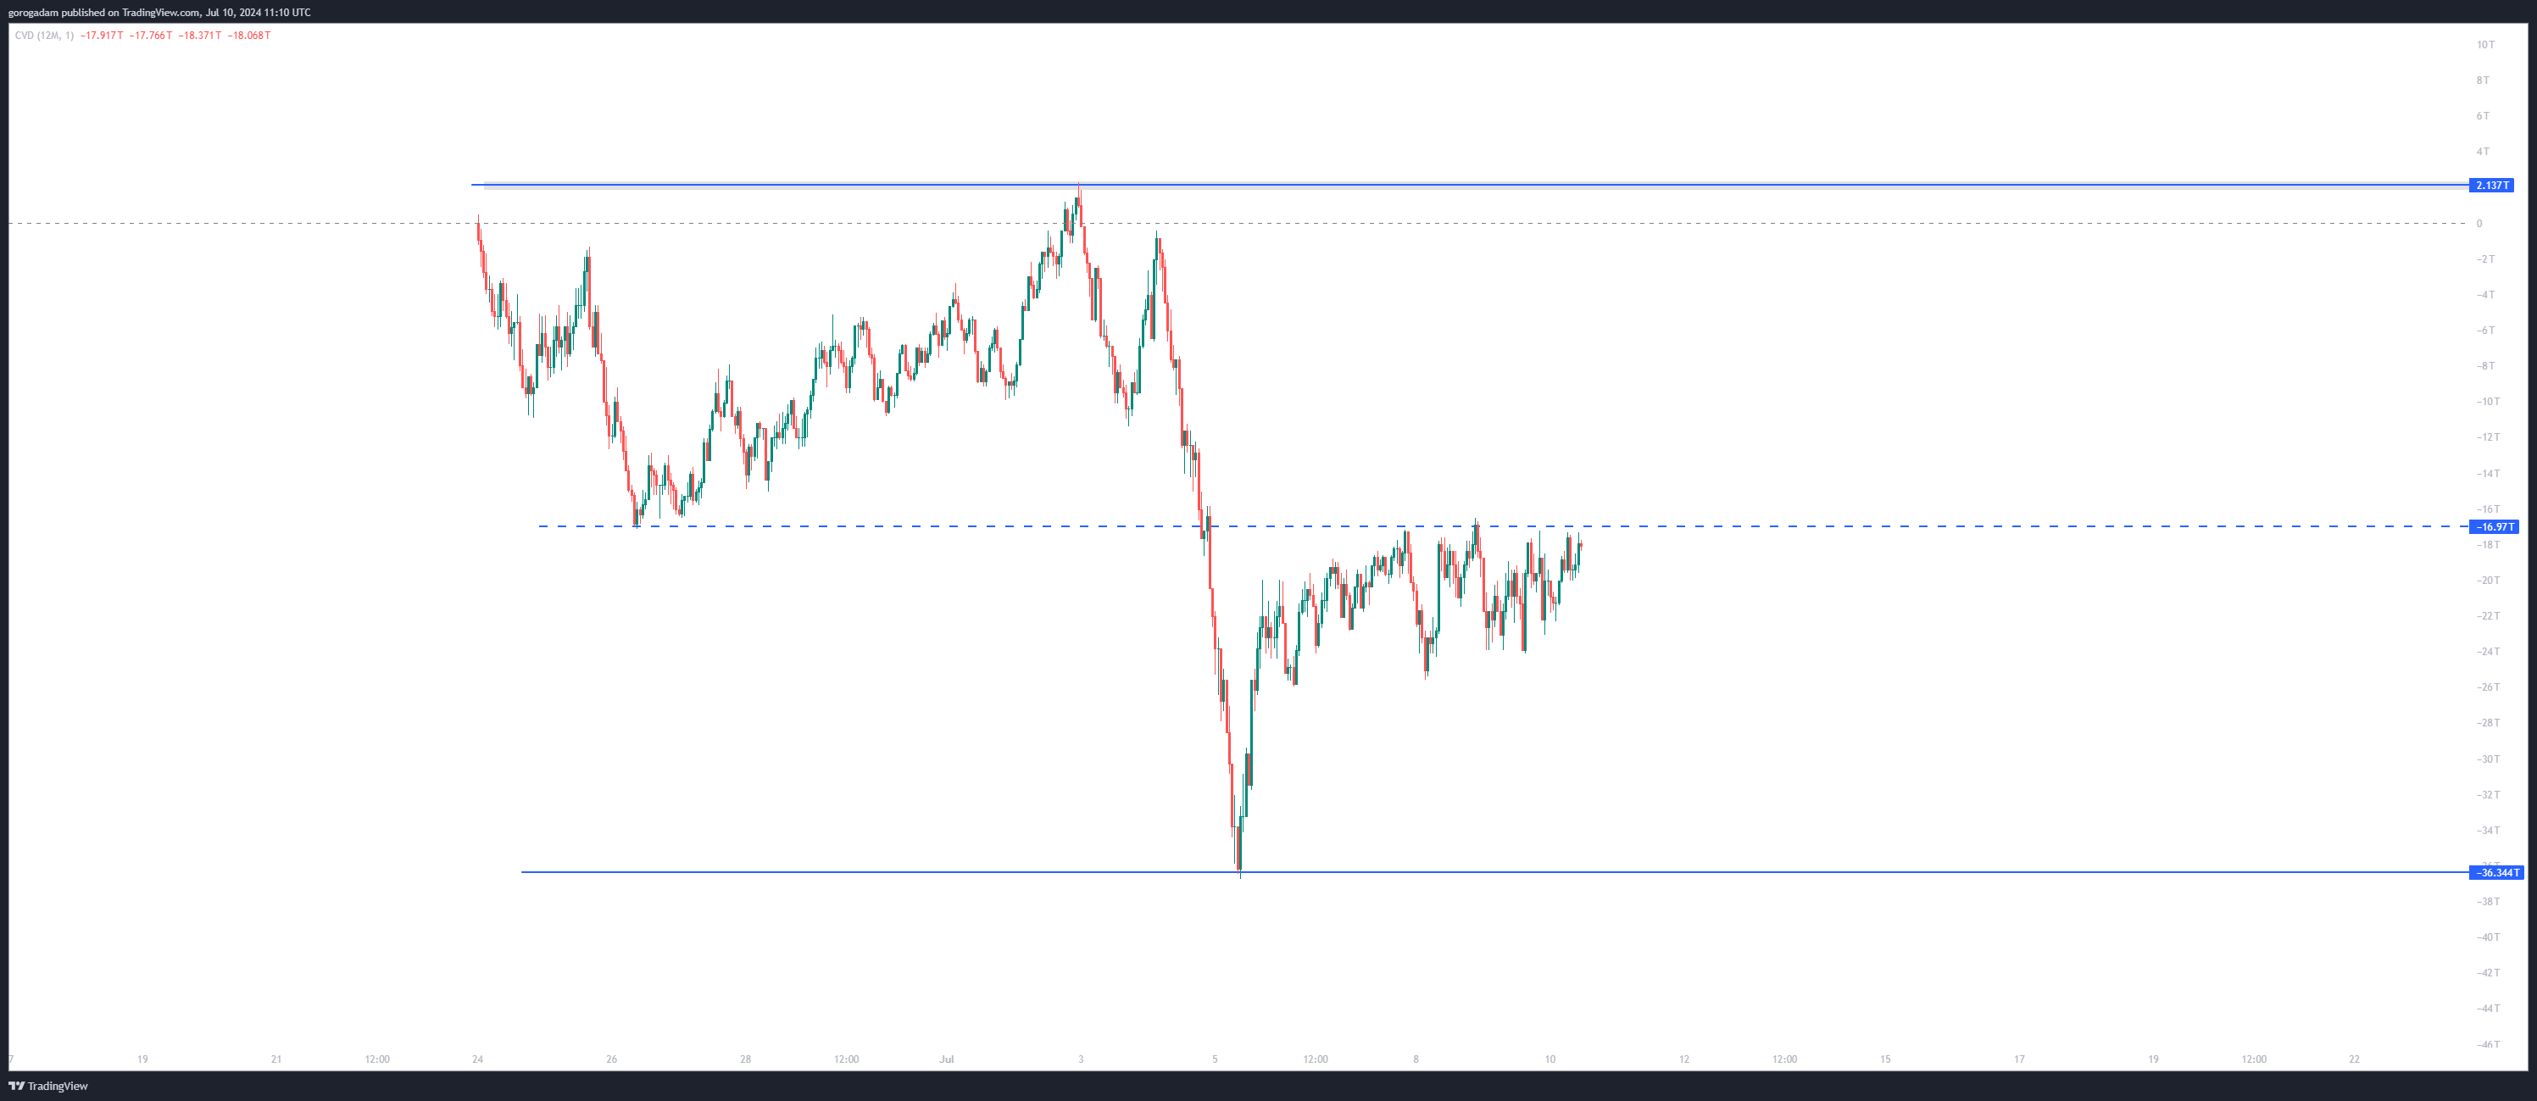This screenshot has height=1101, width=2537.
Task: Click the gorogadam published header text
Action: click(159, 13)
